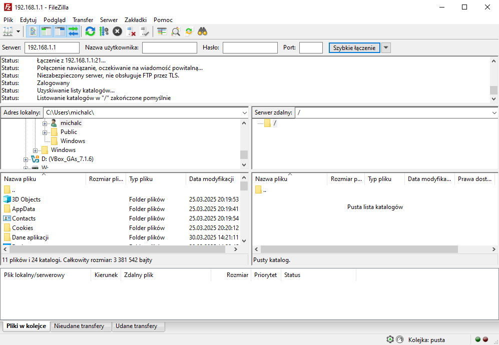Click the AppData folder icon
499x345 pixels.
pyautogui.click(x=7, y=209)
